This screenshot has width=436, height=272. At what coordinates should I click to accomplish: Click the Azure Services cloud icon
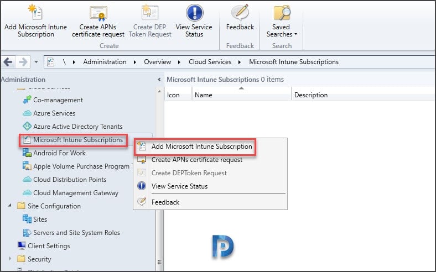27,113
